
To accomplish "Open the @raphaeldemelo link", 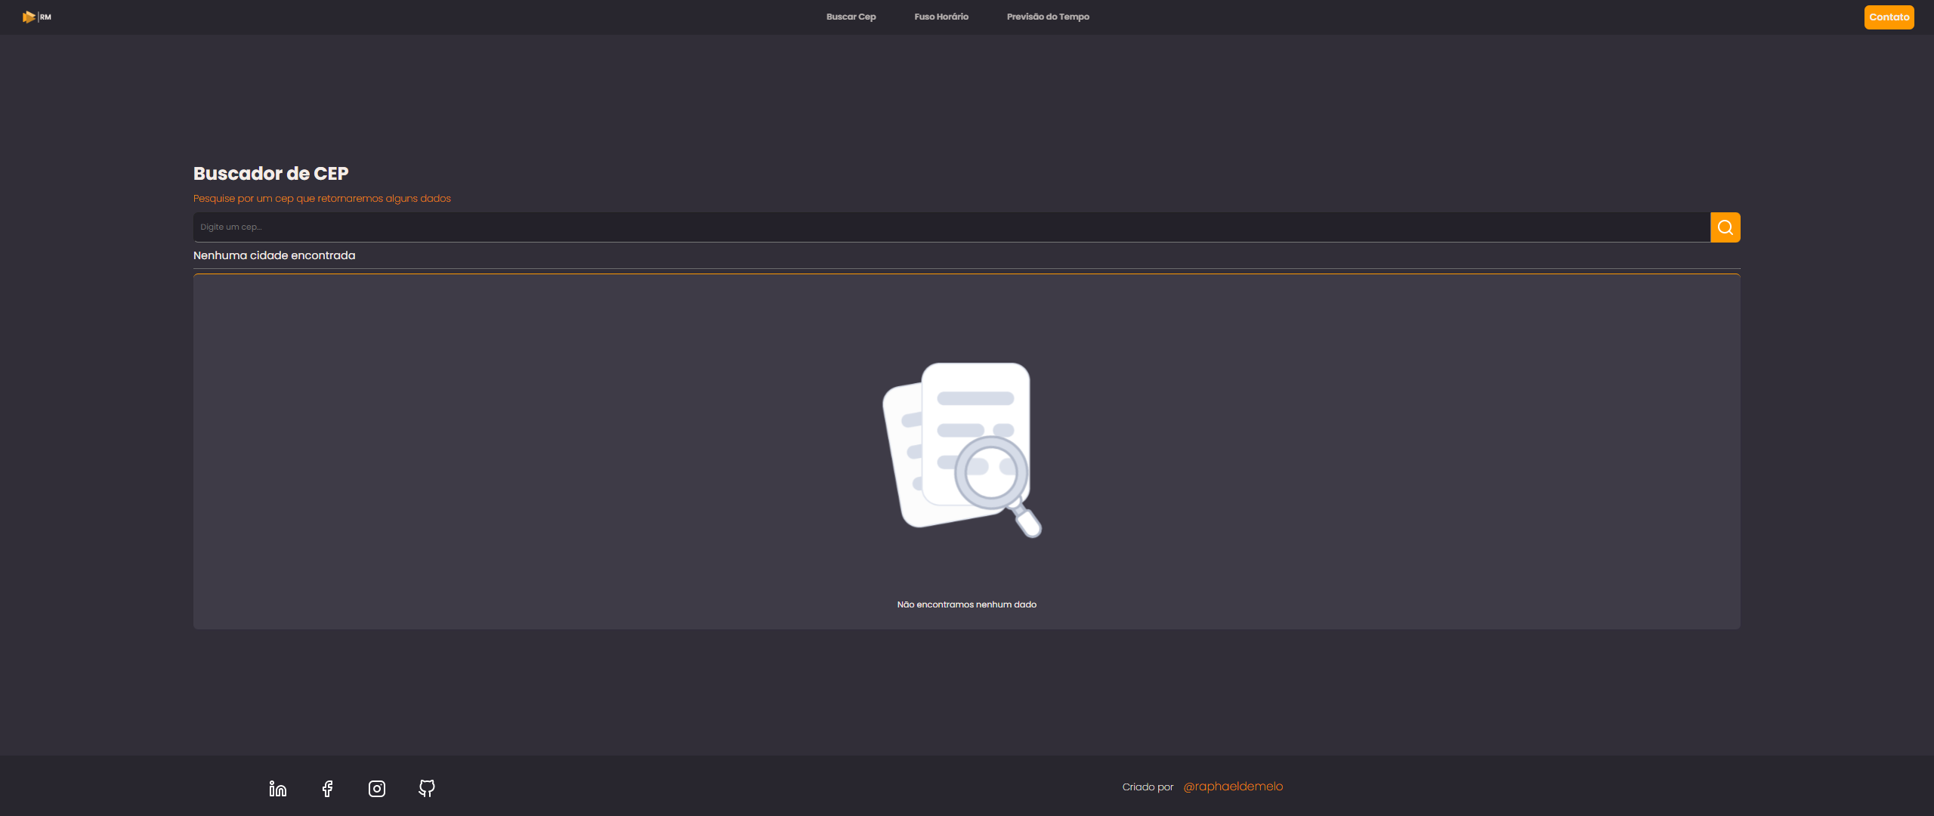I will pos(1234,787).
